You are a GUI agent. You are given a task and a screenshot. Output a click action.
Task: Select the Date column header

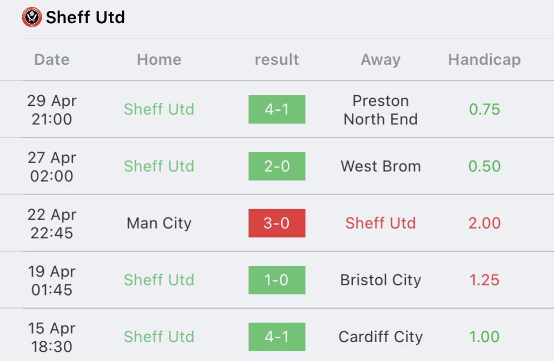pos(52,59)
